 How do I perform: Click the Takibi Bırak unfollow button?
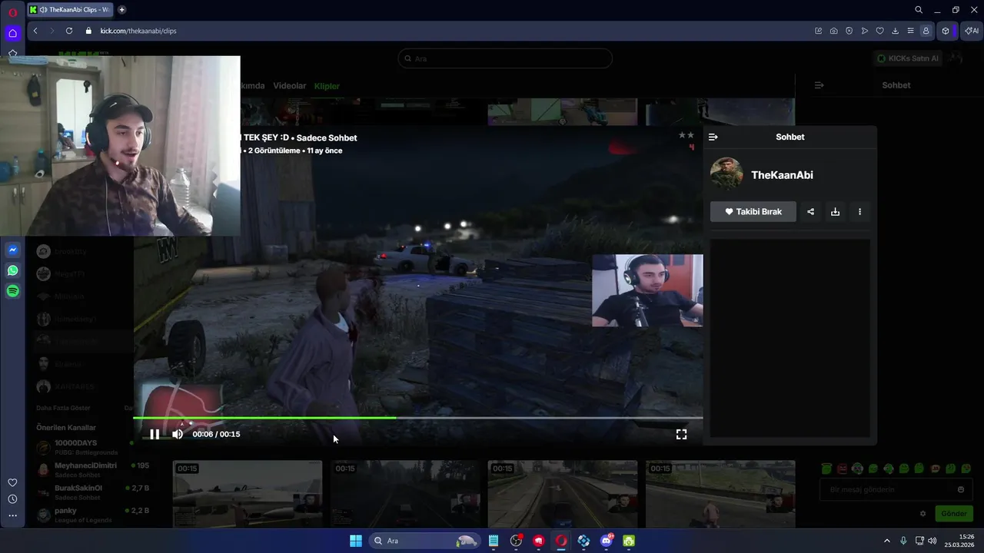[x=753, y=212]
